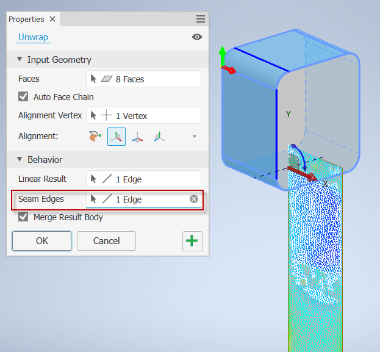Click the OK button

41,241
